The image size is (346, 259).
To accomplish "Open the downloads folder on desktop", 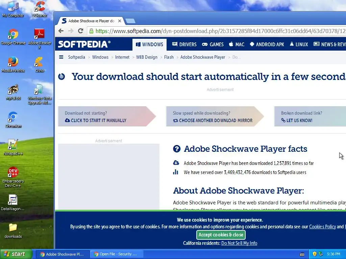I will [x=13, y=231].
